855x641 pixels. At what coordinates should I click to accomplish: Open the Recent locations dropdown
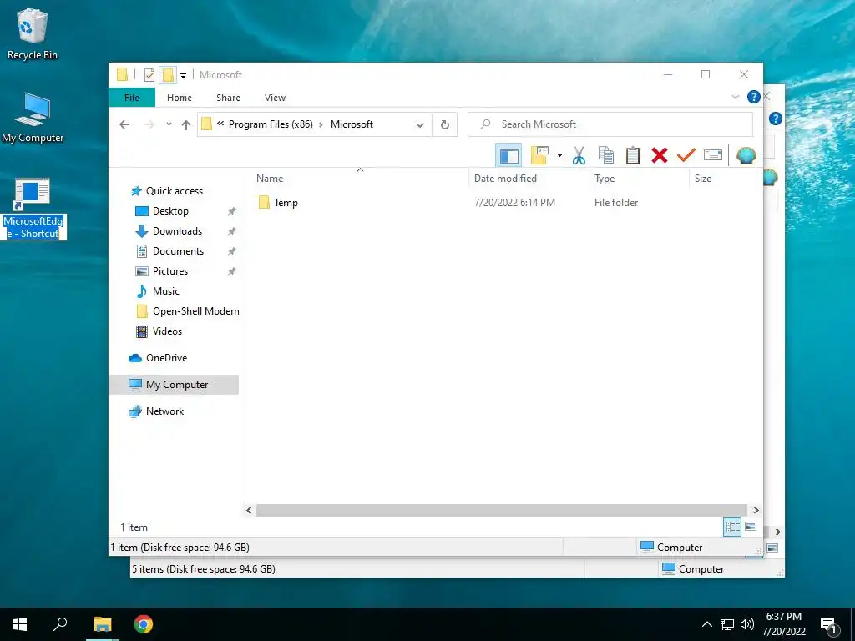(169, 124)
